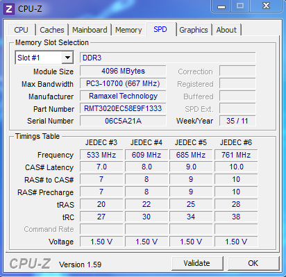Click the CPU-Z title bar icon
Image resolution: width=286 pixels, height=277 pixels.
coord(9,9)
